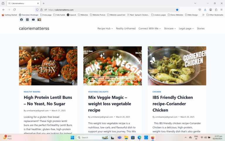This screenshot has width=225, height=141.
Task: Click the weather widget showing 28°C
Action: (x=7, y=137)
